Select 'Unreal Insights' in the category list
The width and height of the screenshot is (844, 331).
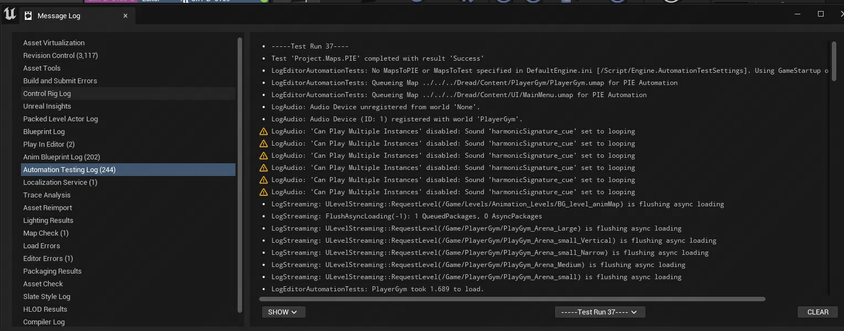click(x=128, y=106)
